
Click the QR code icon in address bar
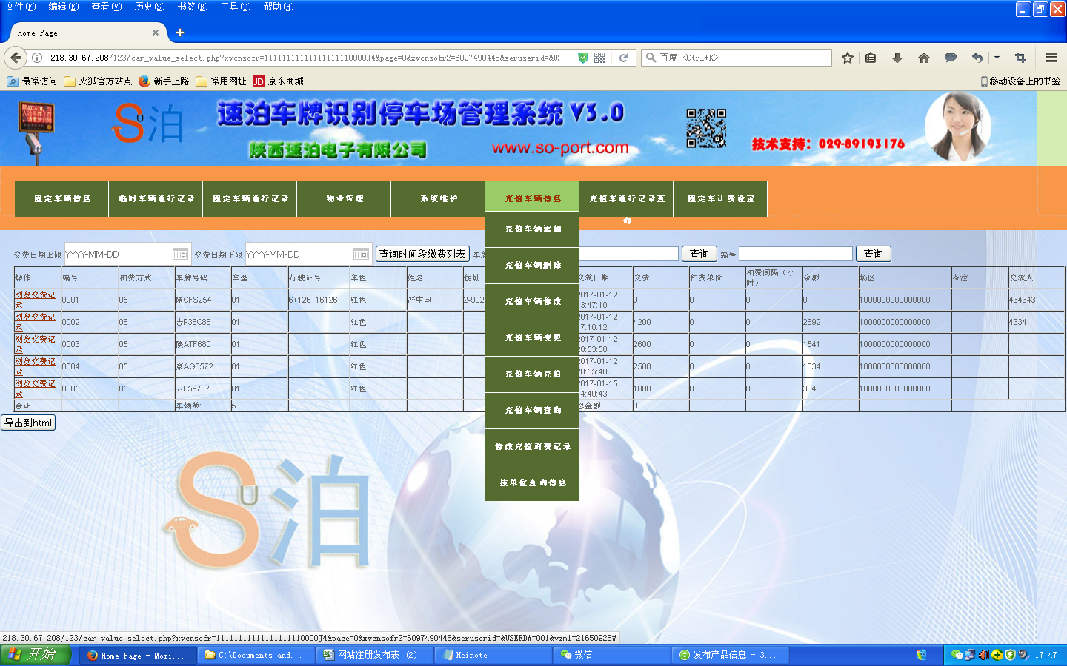pos(599,58)
